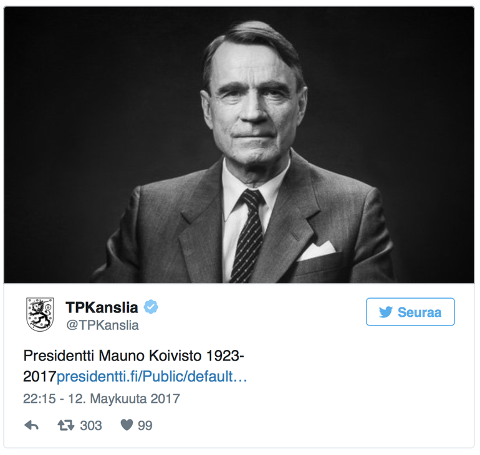480x455 pixels.
Task: Click the year 2017 before the link
Action: pyautogui.click(x=40, y=377)
